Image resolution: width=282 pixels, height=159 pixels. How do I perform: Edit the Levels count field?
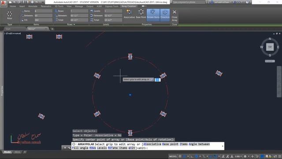click(x=113, y=11)
